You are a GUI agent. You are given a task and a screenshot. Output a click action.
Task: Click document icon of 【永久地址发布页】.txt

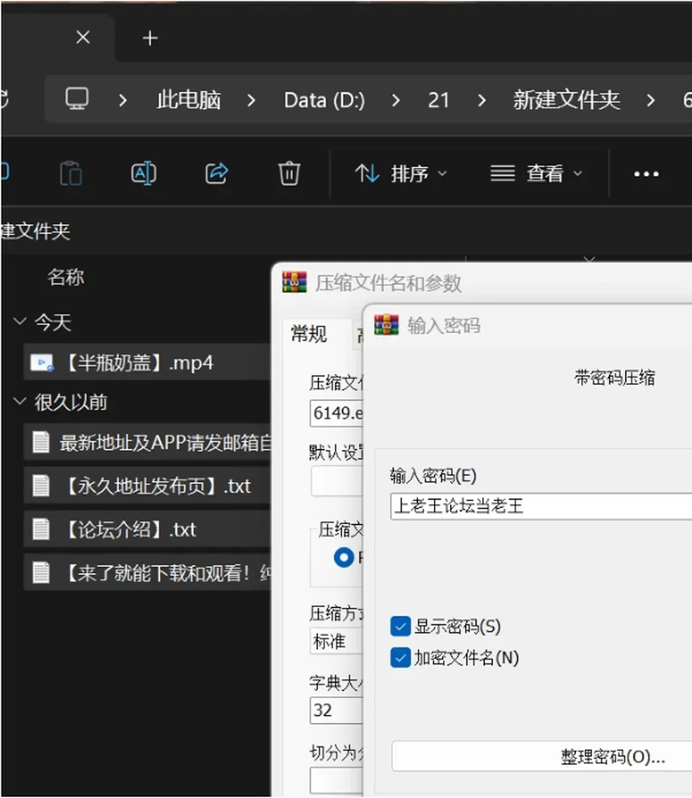pos(41,486)
